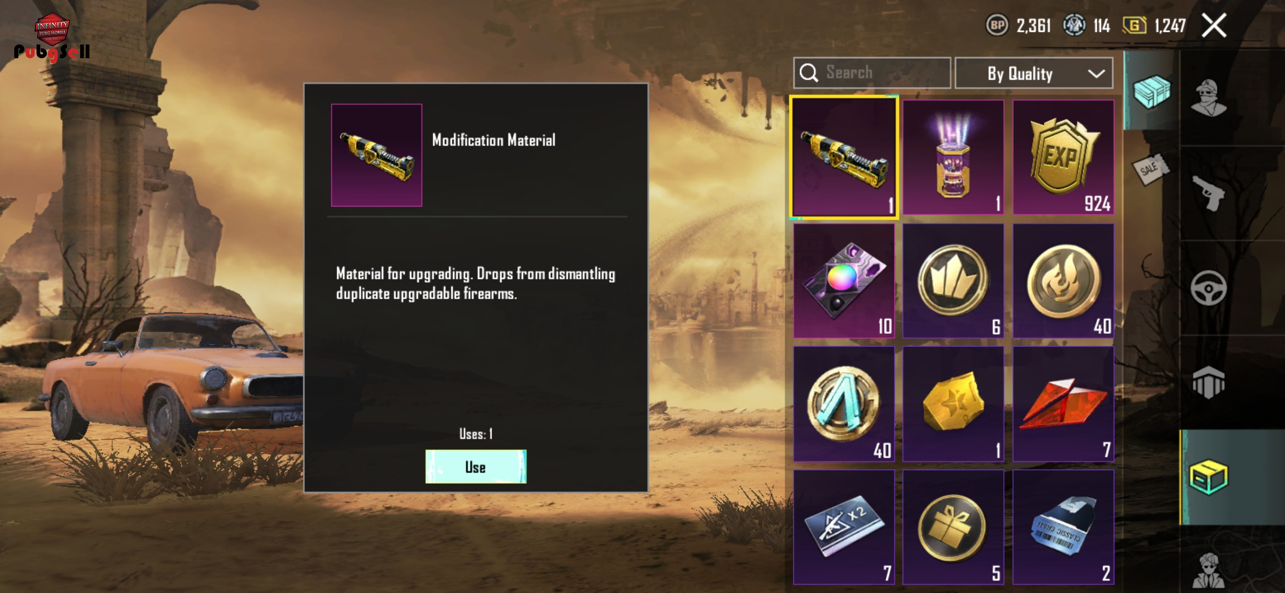Select the gold crown coin item

pos(953,281)
